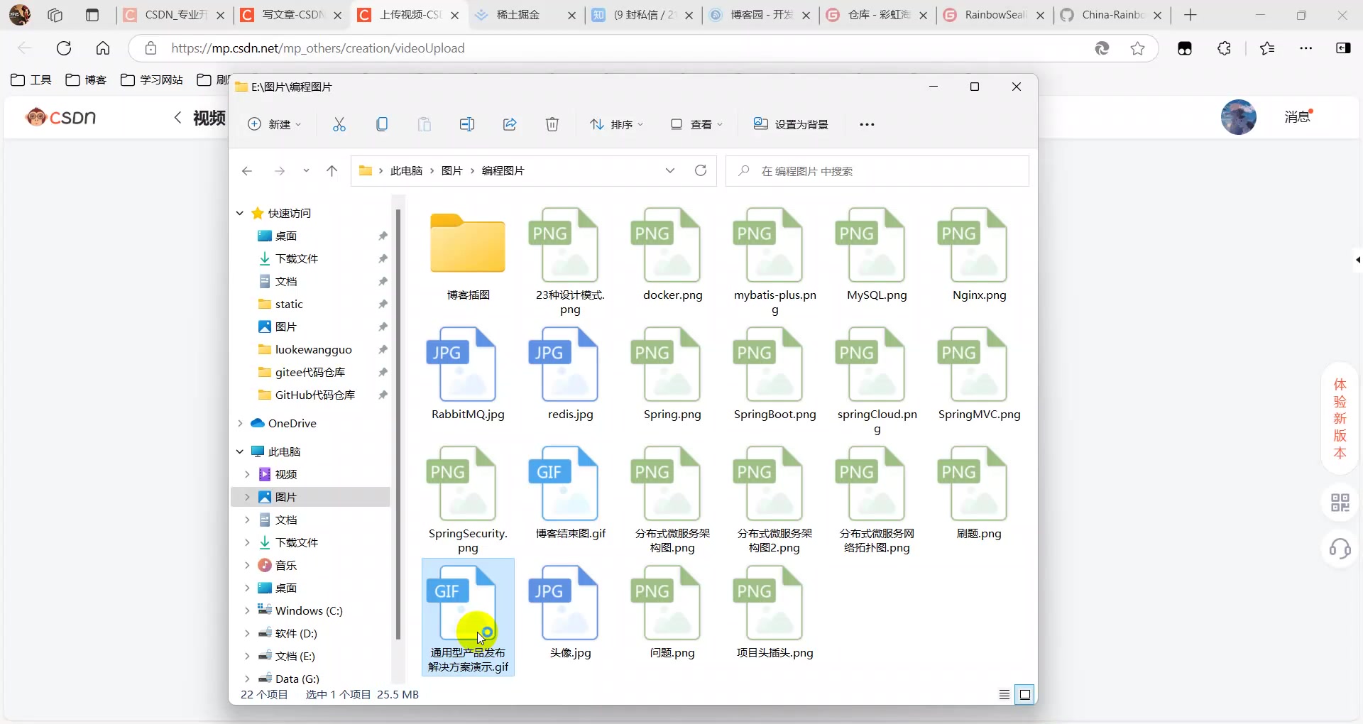Open the 排序 sort dropdown
Viewport: 1363px width, 724px height.
pos(616,124)
